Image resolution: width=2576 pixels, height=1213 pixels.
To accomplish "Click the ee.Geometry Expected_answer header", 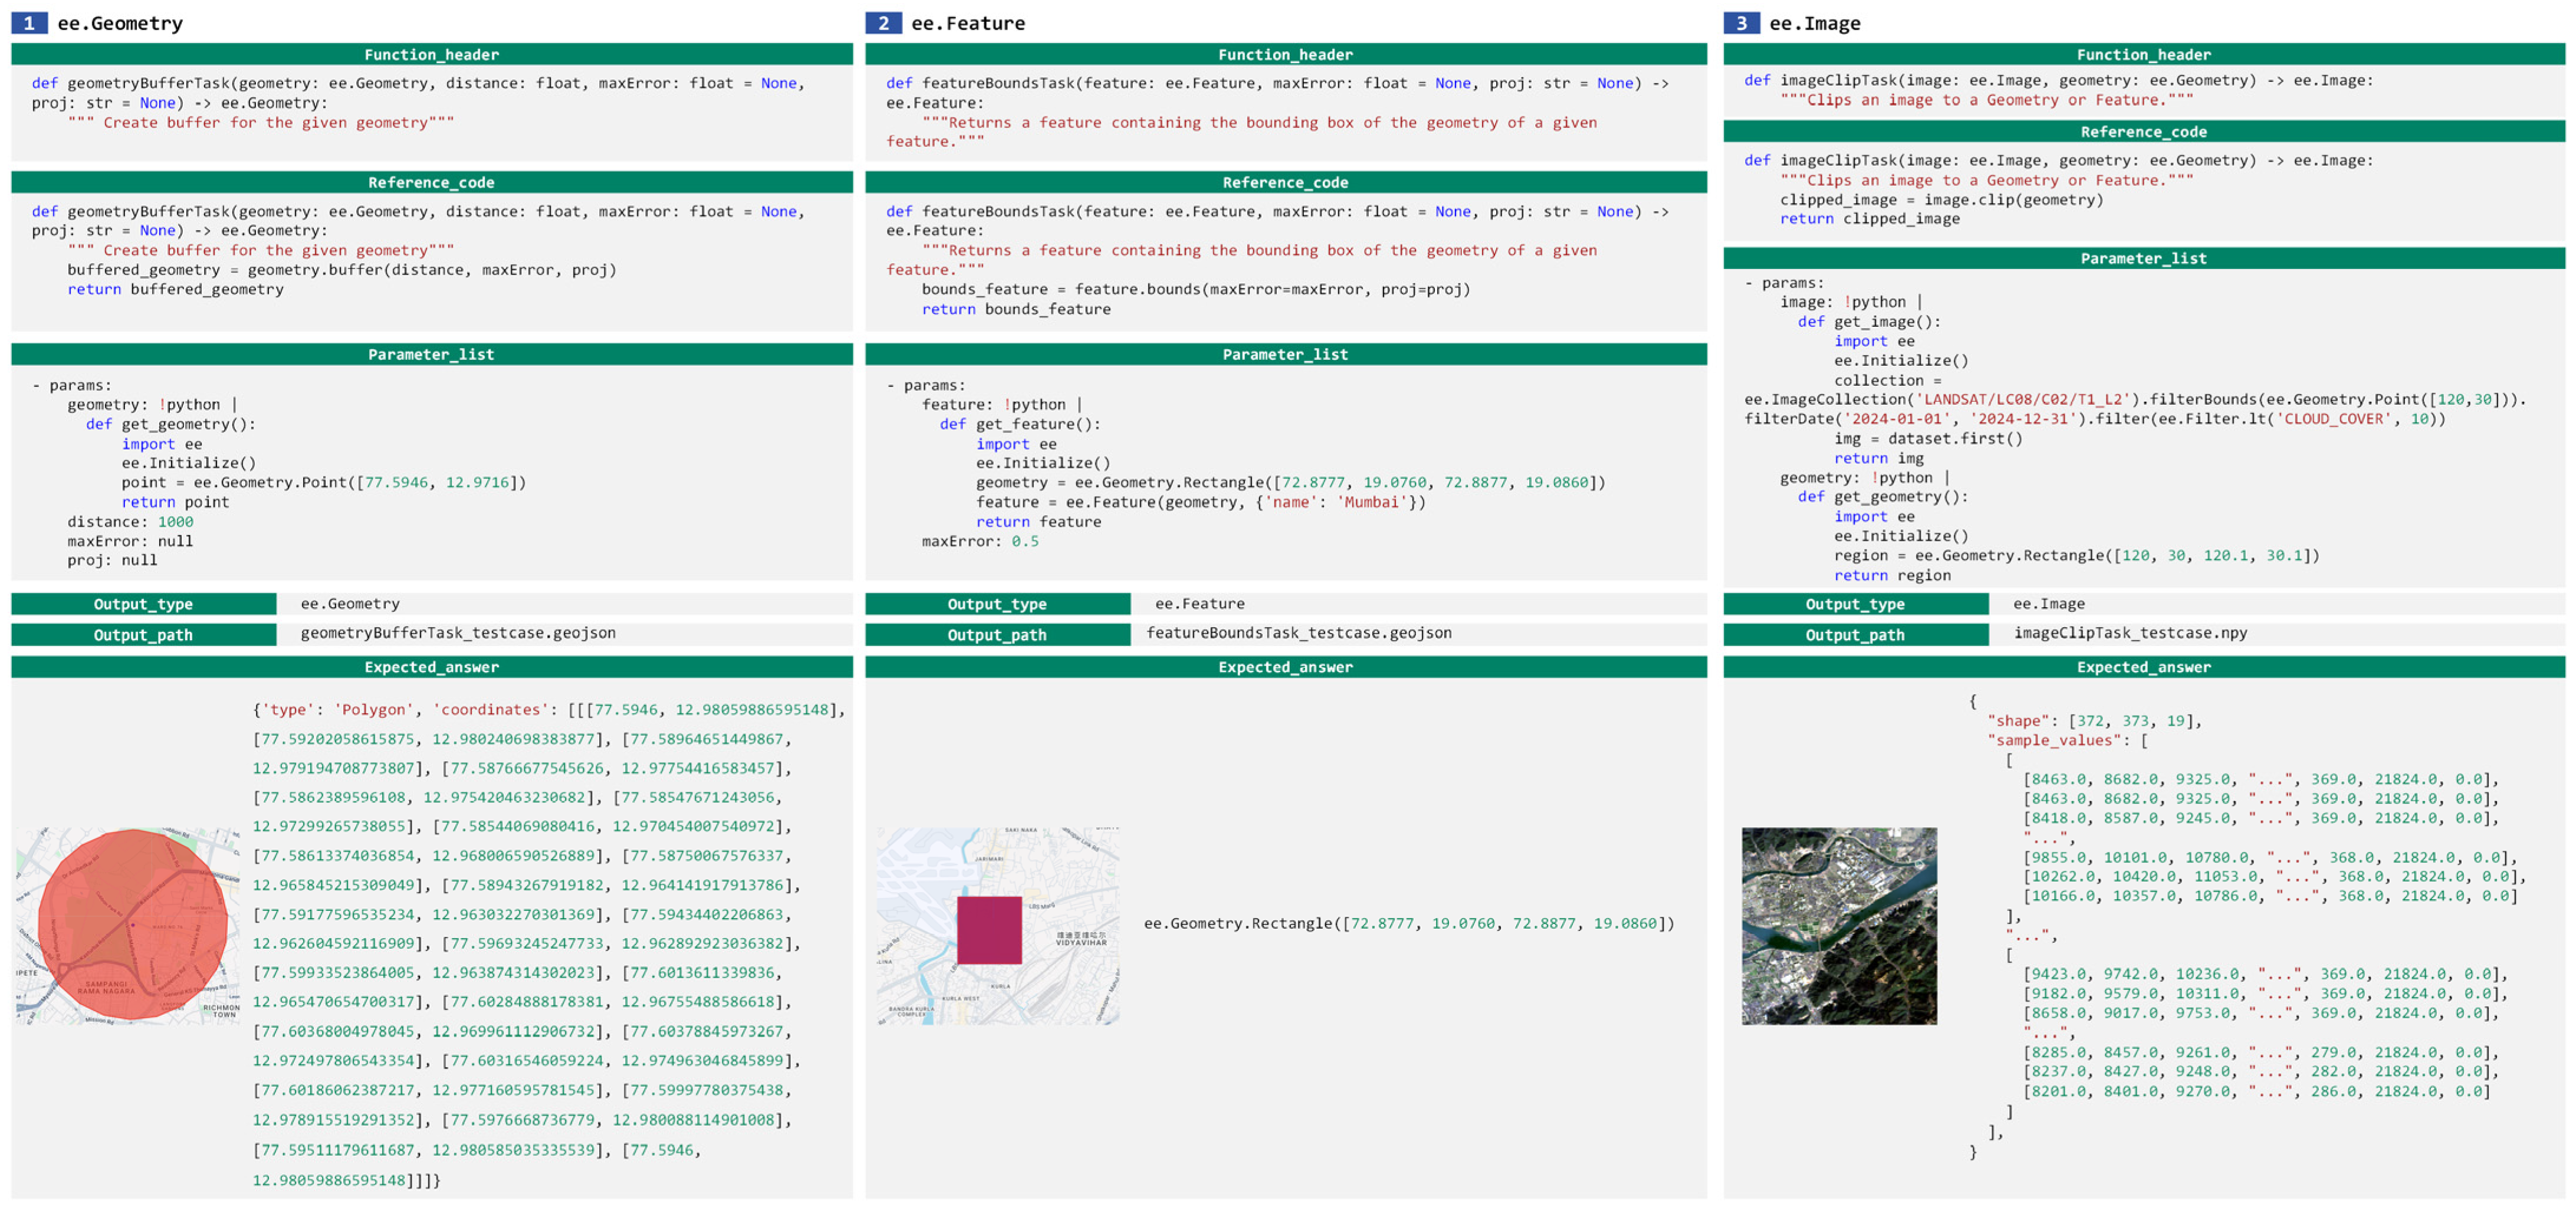I will point(431,667).
